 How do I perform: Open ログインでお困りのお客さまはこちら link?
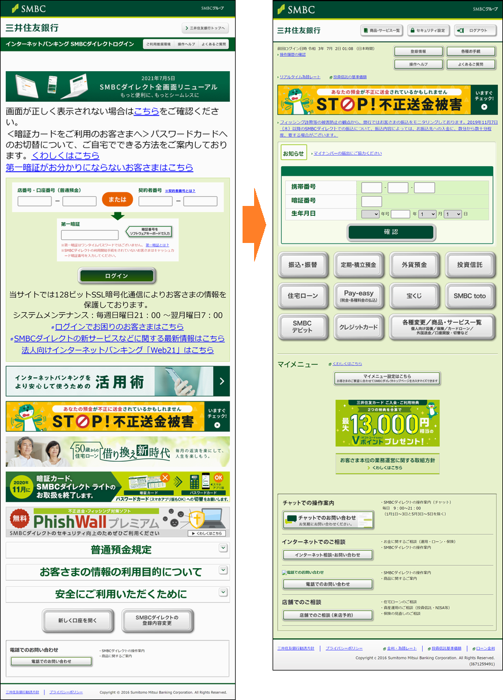pyautogui.click(x=119, y=327)
